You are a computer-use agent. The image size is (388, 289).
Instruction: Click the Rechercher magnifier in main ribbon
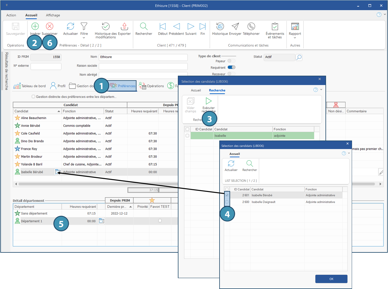tap(144, 27)
